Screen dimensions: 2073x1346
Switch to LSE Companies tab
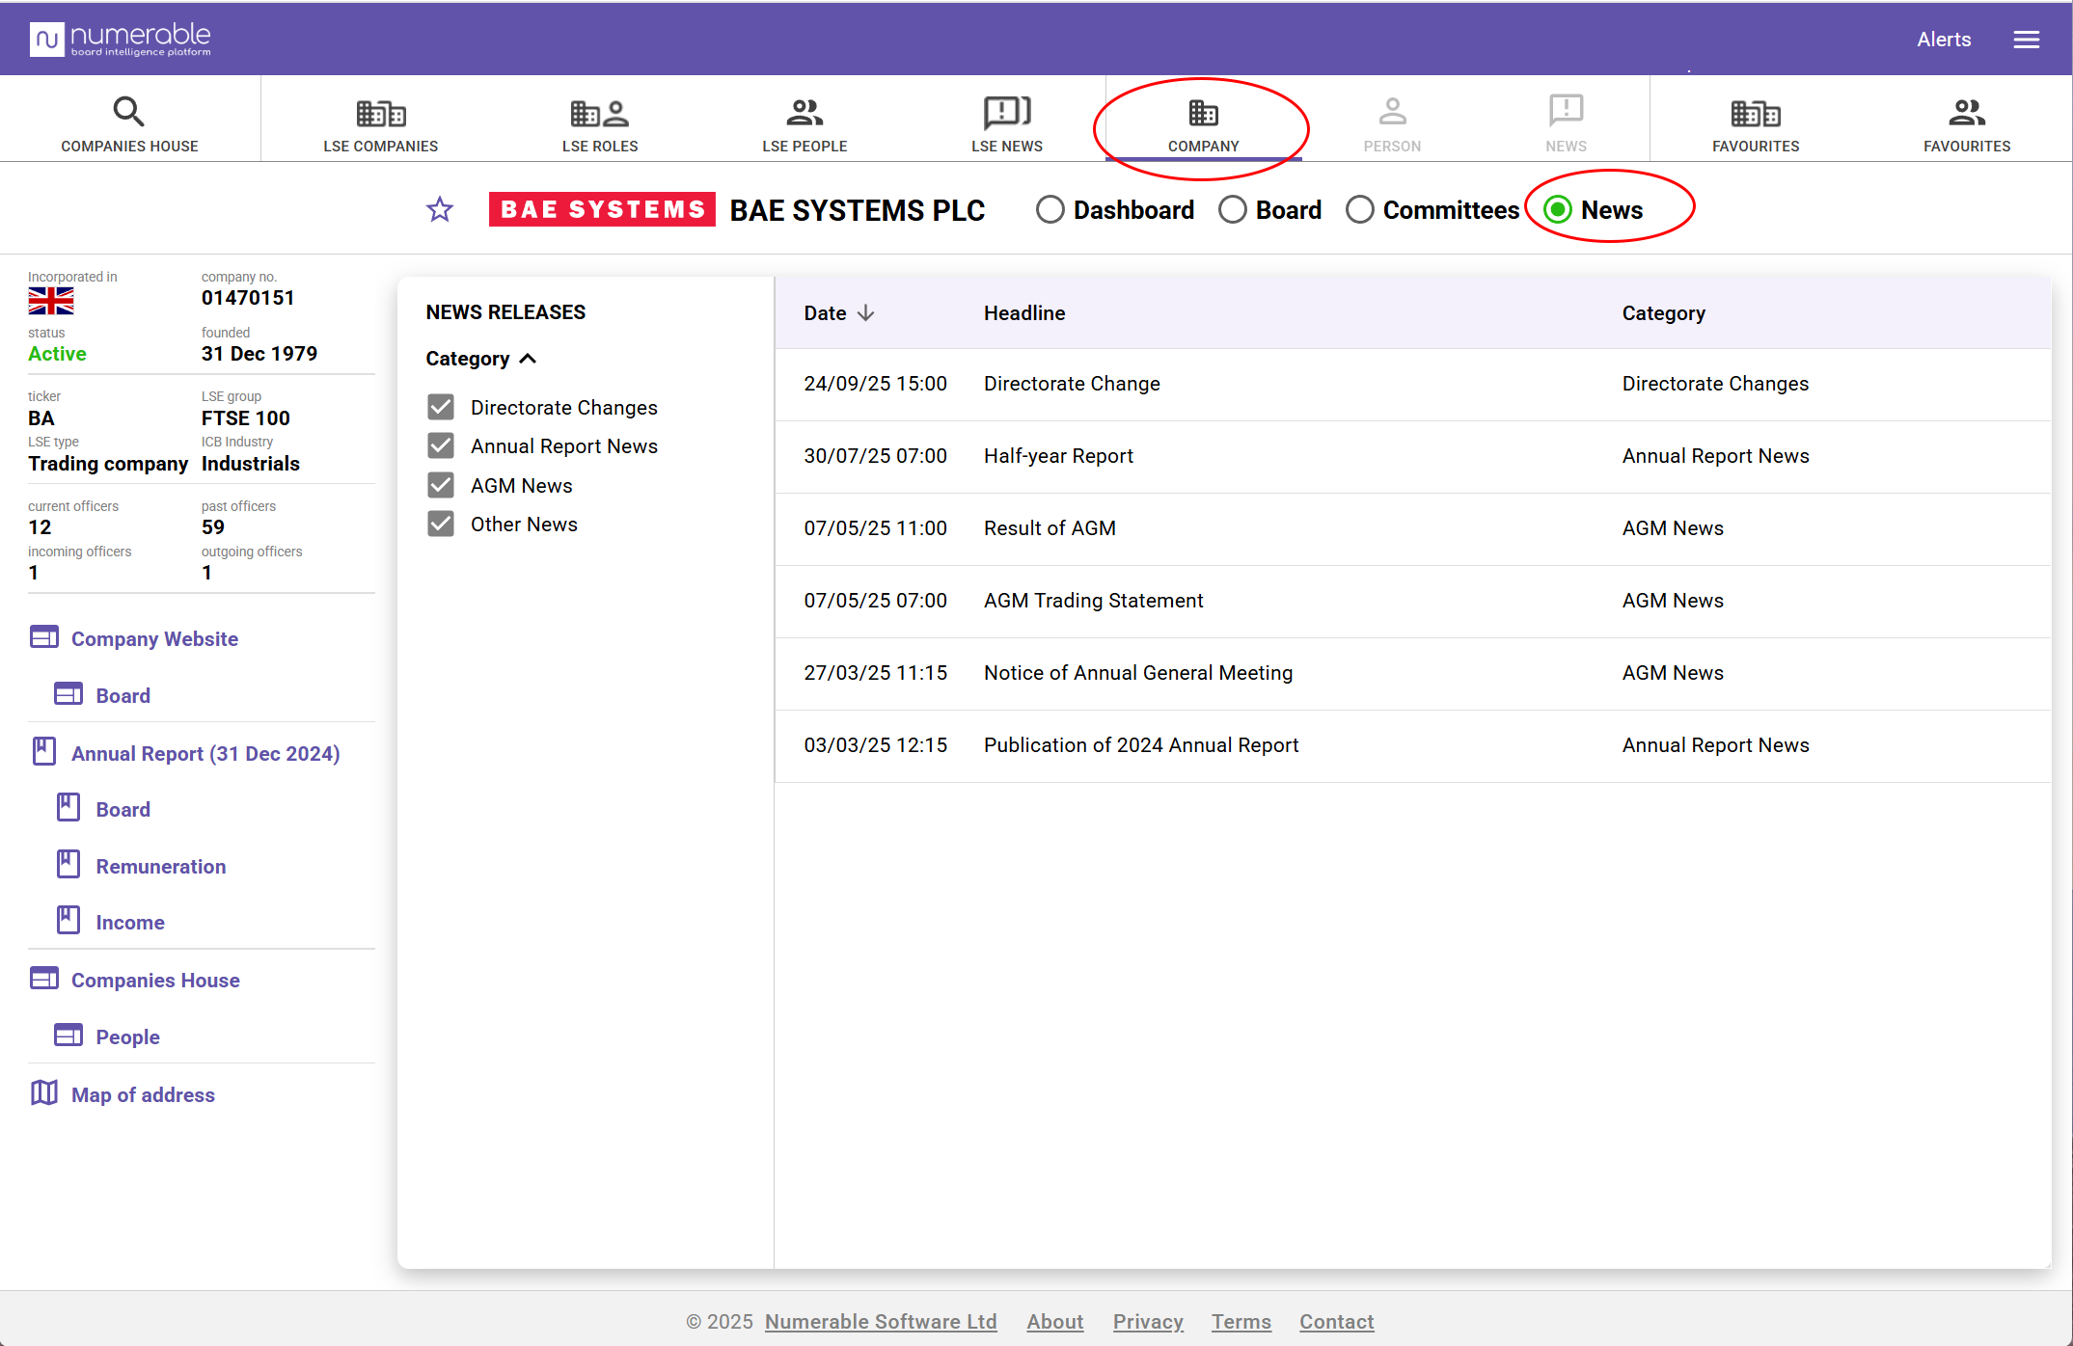point(380,124)
